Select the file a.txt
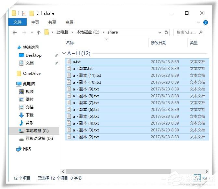Screen dimensions: 218x189 tap(137, 62)
